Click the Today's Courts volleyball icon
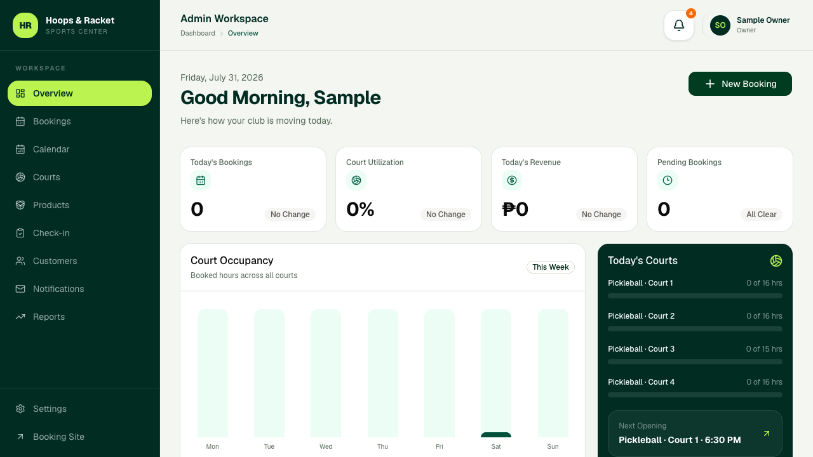The height and width of the screenshot is (457, 813). [776, 261]
